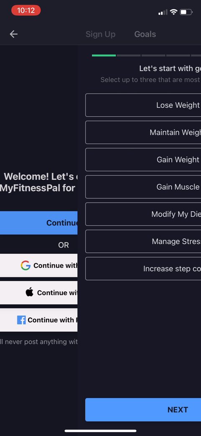The width and height of the screenshot is (201, 436).
Task: Switch to the Sign Up tab
Action: point(100,34)
